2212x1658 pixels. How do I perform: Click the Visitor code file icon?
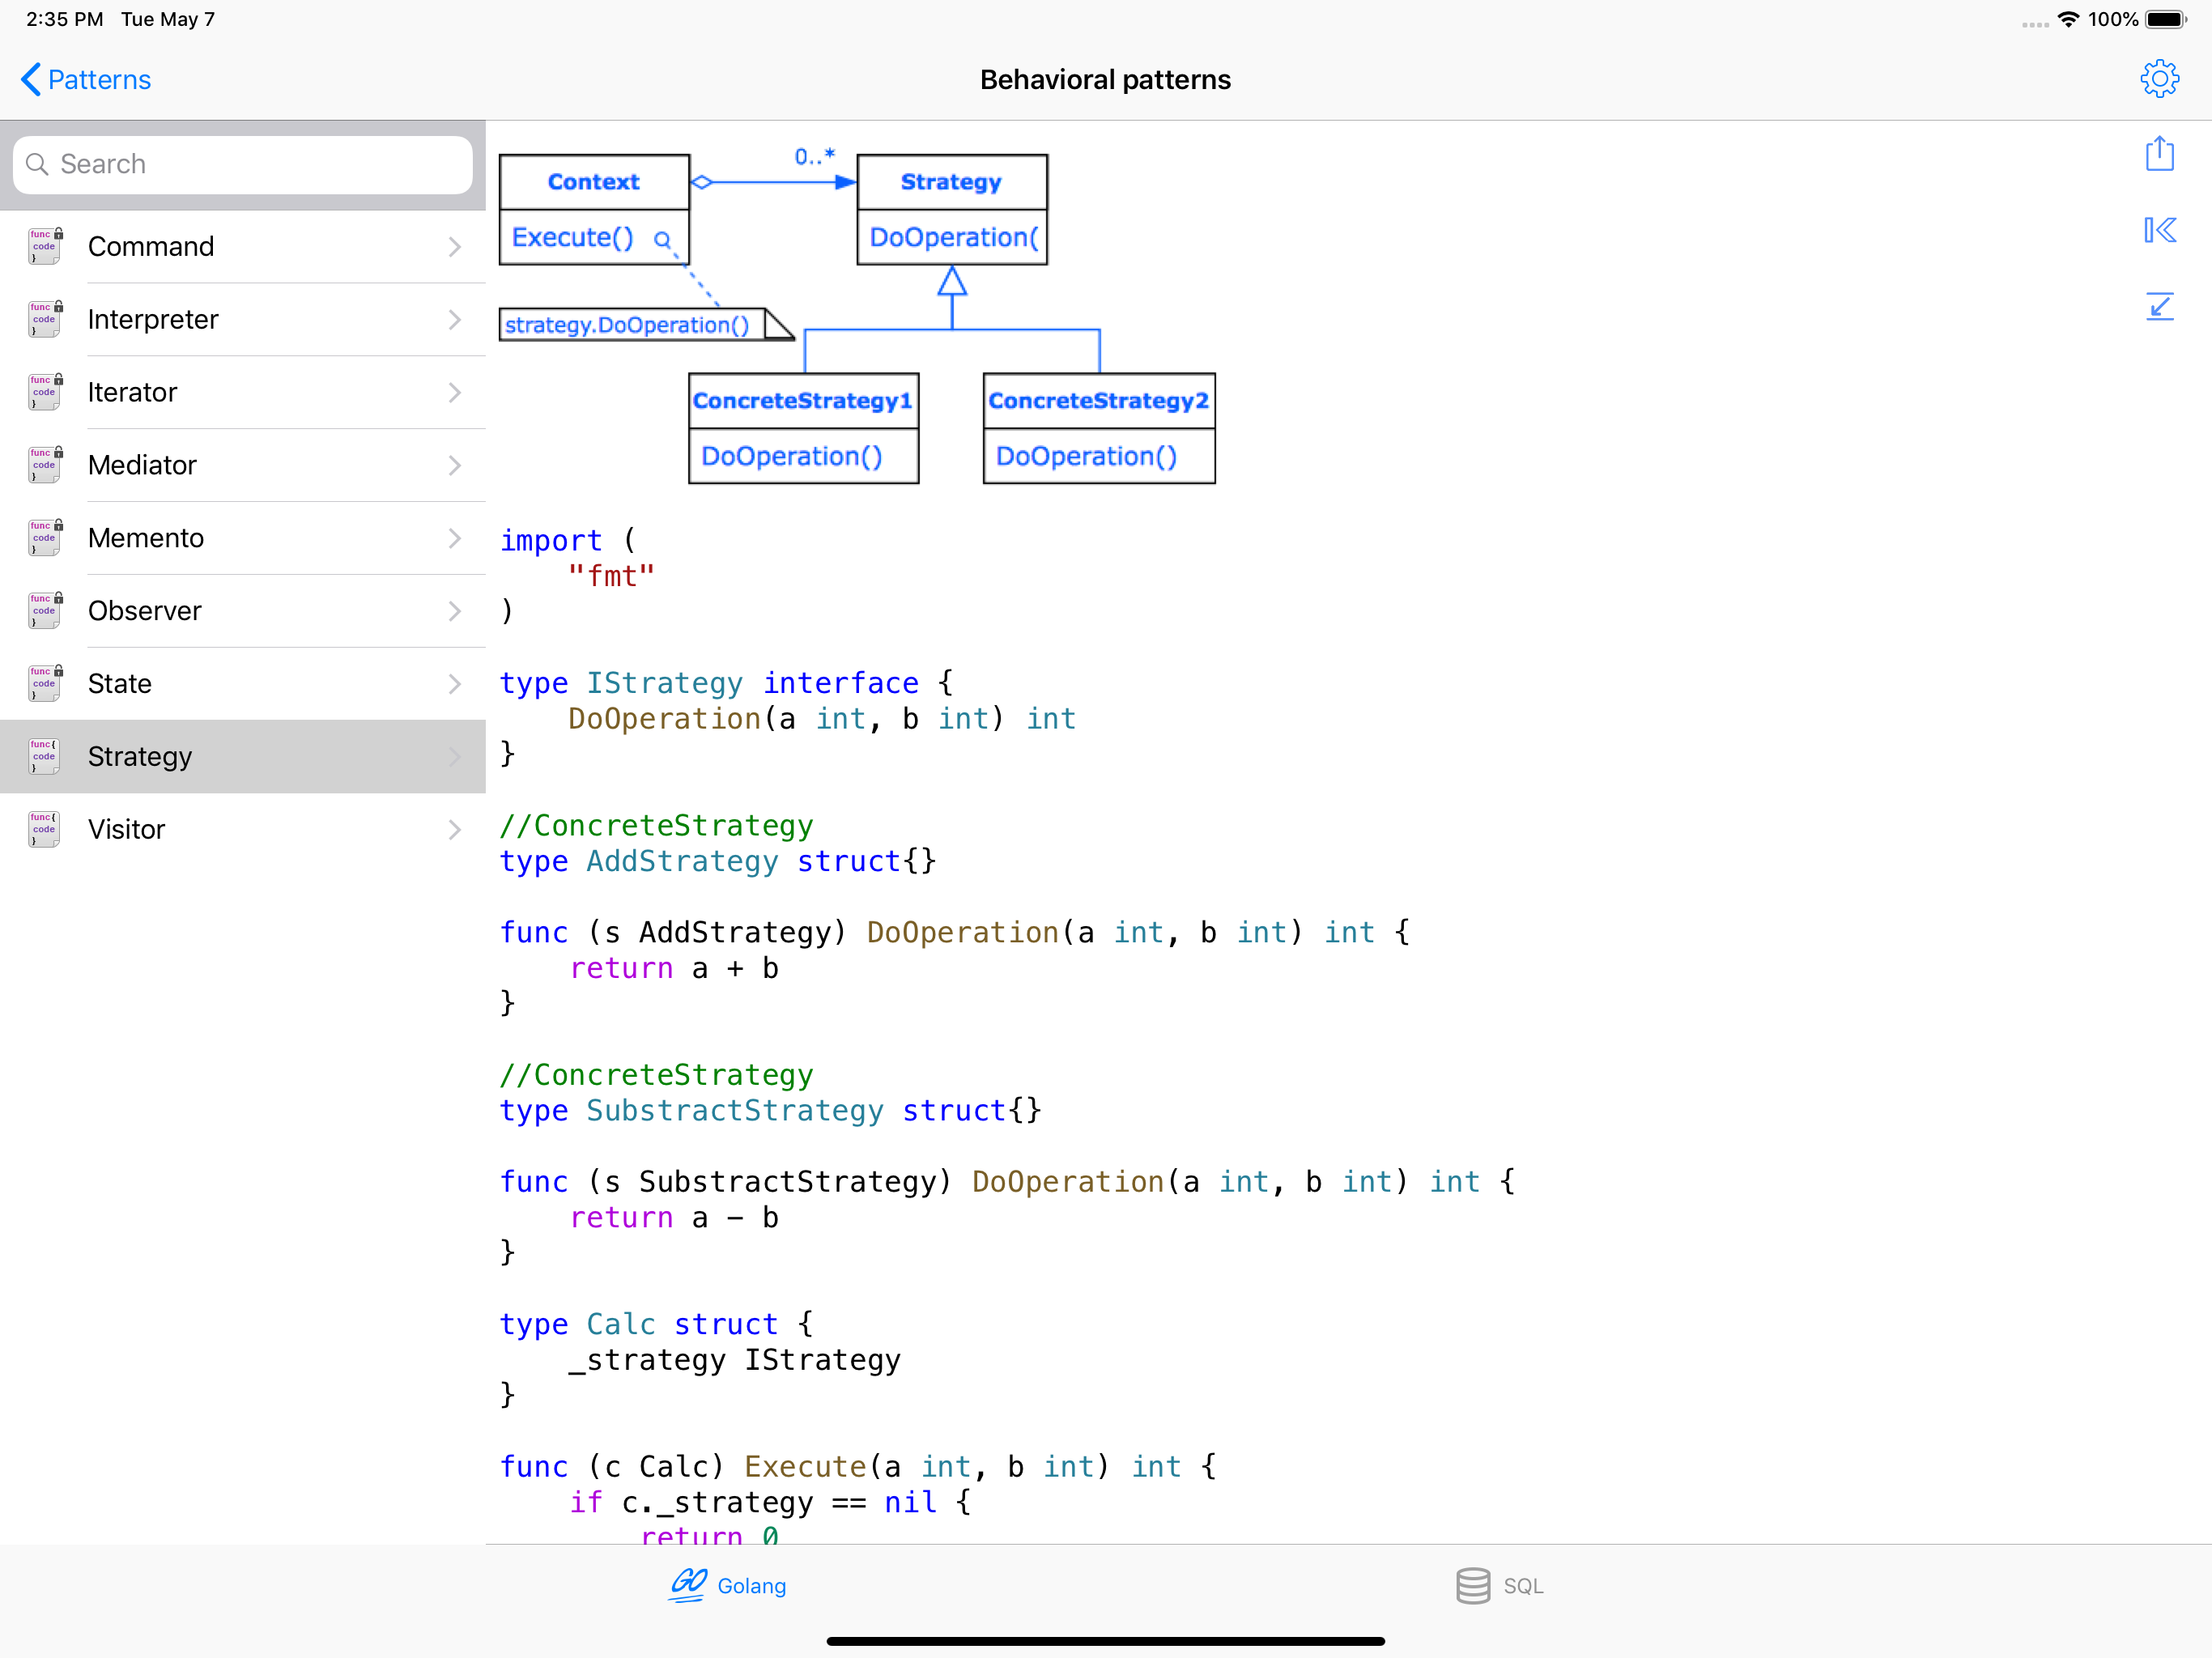tap(44, 829)
